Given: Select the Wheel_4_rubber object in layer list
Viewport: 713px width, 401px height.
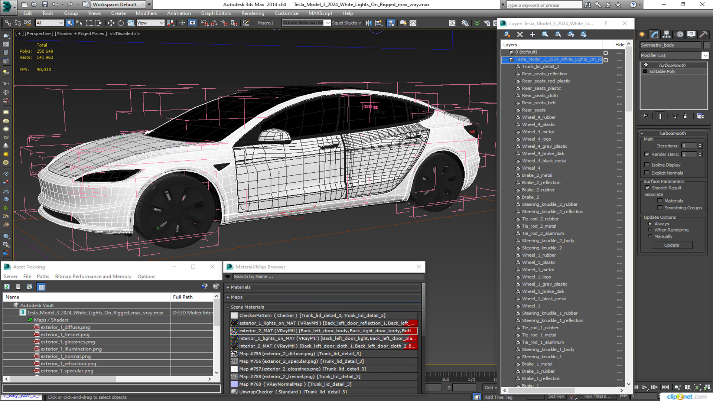Looking at the screenshot, I should click(x=538, y=117).
